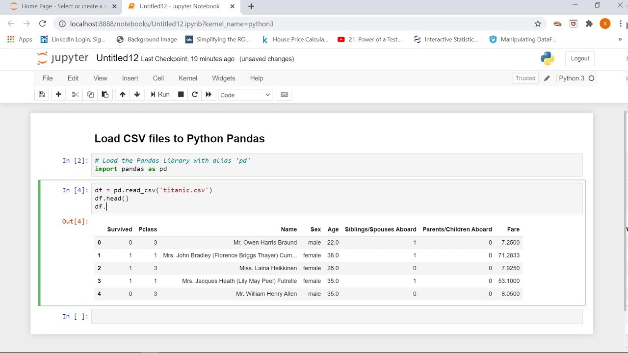Viewport: 628px width, 353px height.
Task: Open the Cell menu
Action: 158,78
